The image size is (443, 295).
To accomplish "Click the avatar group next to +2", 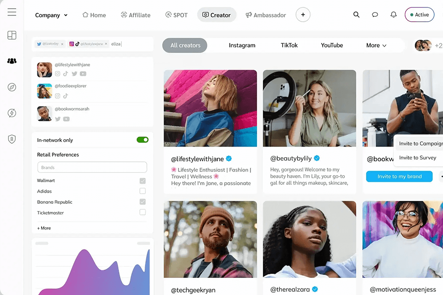I will [423, 45].
